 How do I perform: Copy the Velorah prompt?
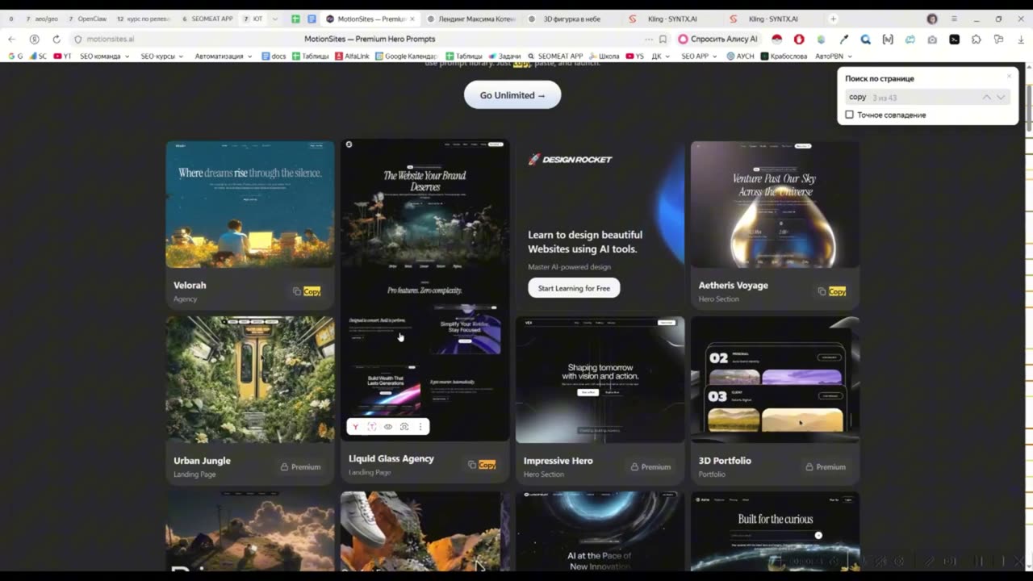click(x=307, y=291)
